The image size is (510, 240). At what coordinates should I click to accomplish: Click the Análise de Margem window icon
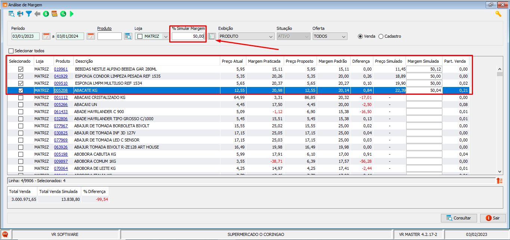[x=4, y=5]
